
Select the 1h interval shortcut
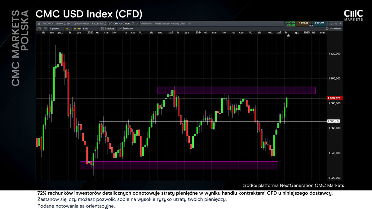(x=75, y=28)
